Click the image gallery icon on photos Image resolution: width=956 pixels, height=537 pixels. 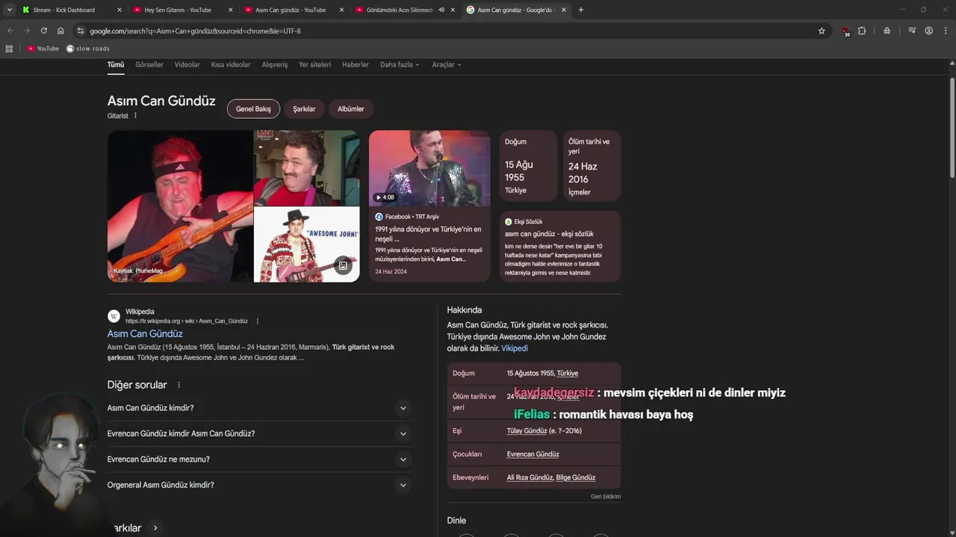(x=343, y=266)
